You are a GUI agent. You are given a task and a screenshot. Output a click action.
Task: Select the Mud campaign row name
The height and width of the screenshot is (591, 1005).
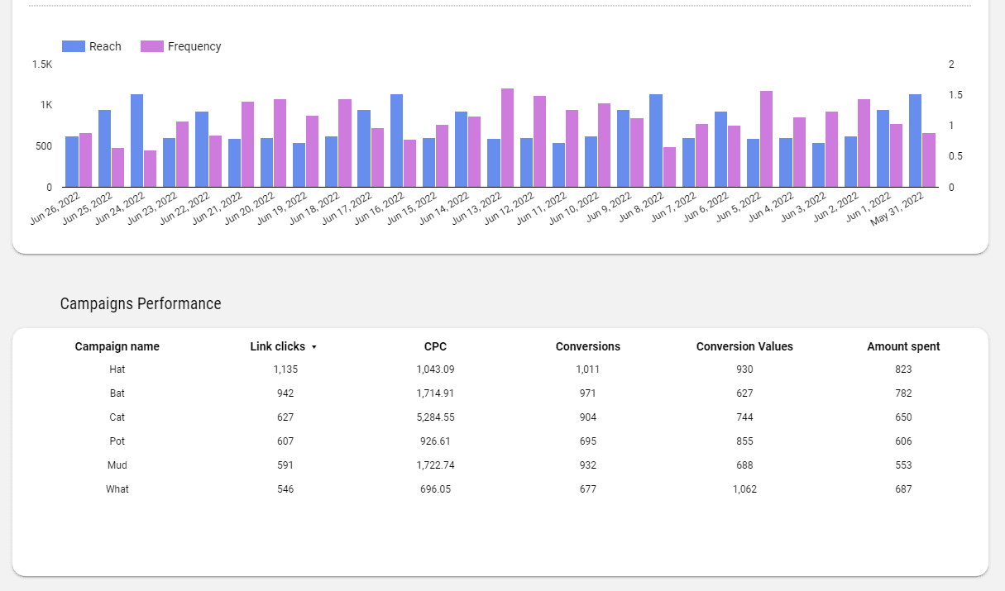click(117, 465)
